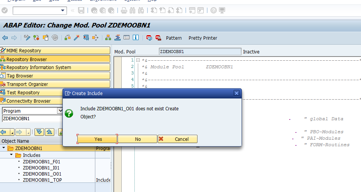Click the Pattern button
The image size is (361, 192).
tap(174, 38)
